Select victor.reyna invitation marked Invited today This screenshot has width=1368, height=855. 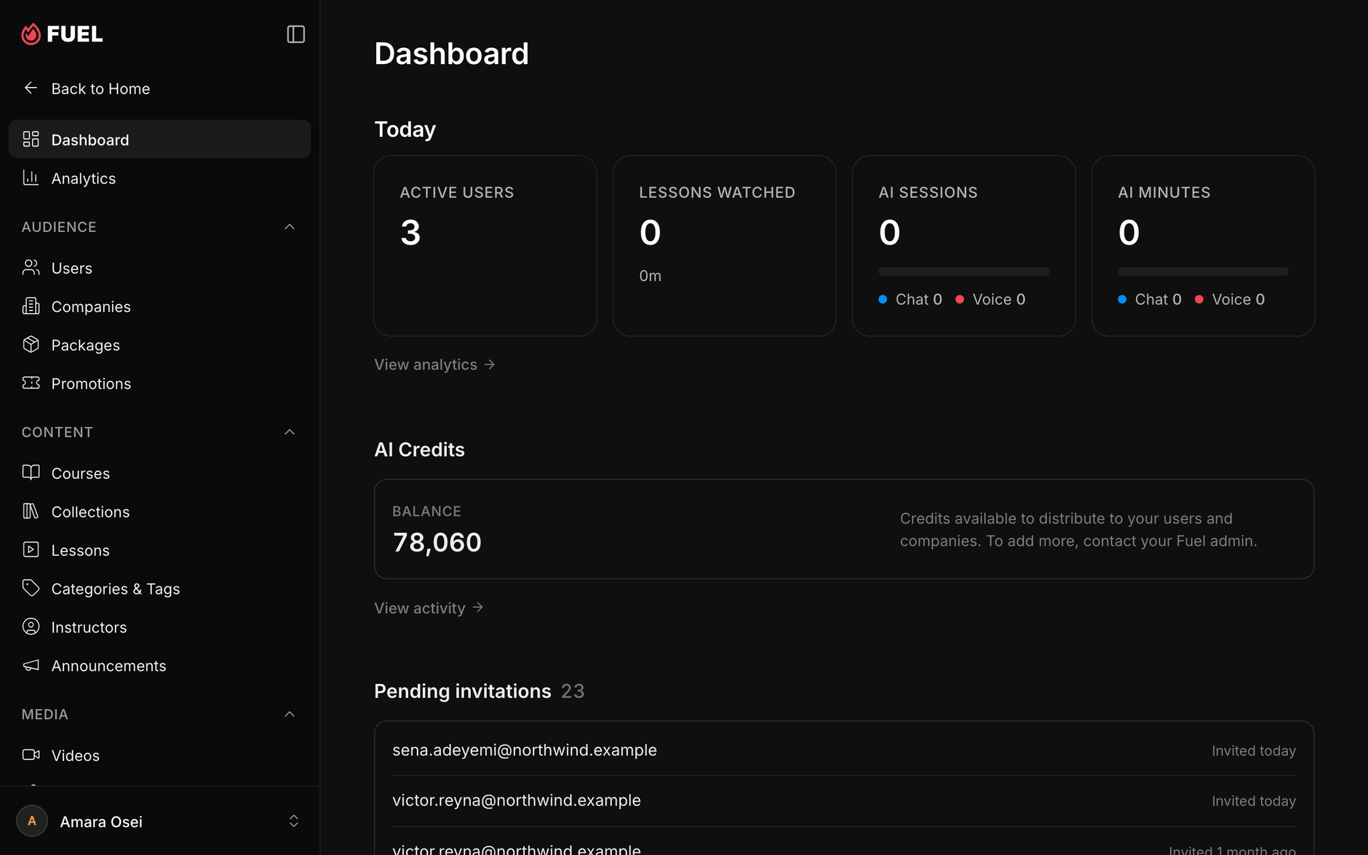(x=844, y=800)
